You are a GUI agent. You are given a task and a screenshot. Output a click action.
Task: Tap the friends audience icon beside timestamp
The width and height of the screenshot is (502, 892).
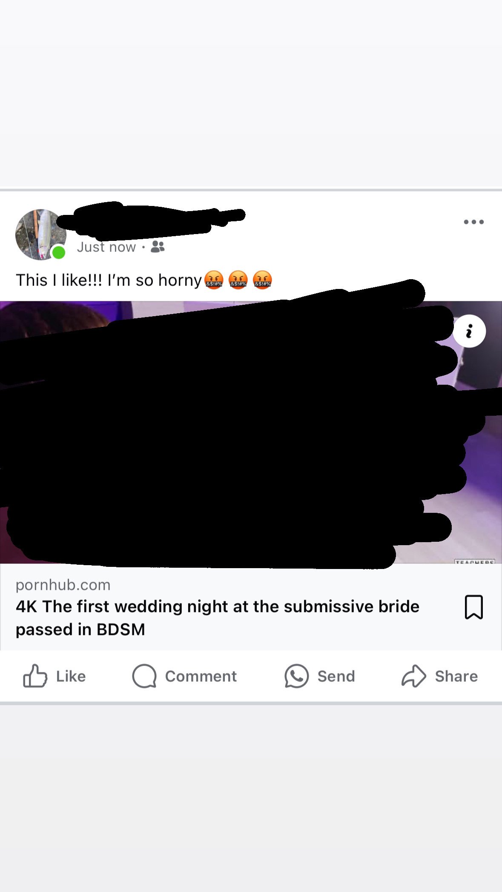coord(158,247)
